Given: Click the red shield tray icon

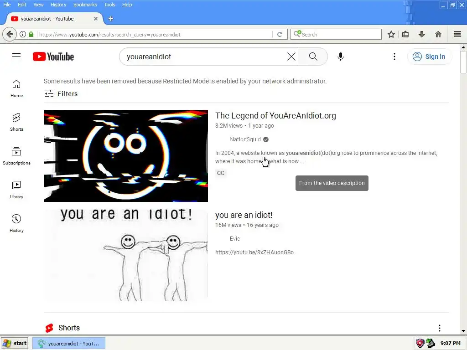Looking at the screenshot, I should pos(420,343).
